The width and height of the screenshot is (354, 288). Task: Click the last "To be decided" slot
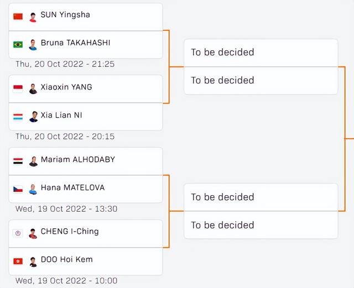(x=261, y=225)
